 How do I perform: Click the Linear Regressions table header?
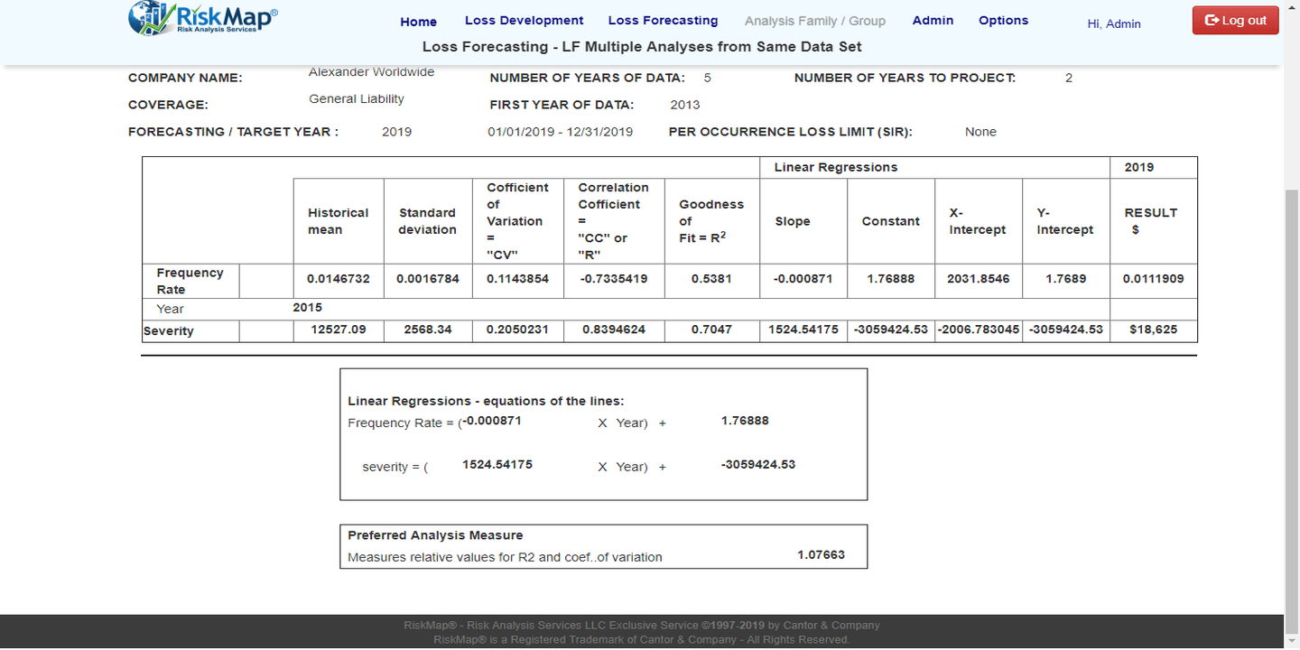[836, 167]
